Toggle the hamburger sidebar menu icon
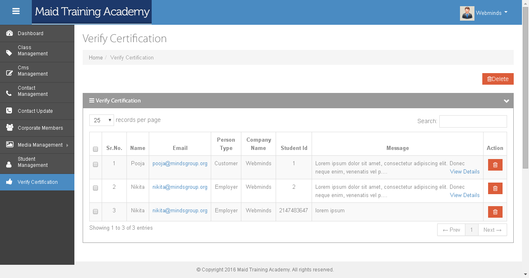529x278 pixels. click(16, 12)
